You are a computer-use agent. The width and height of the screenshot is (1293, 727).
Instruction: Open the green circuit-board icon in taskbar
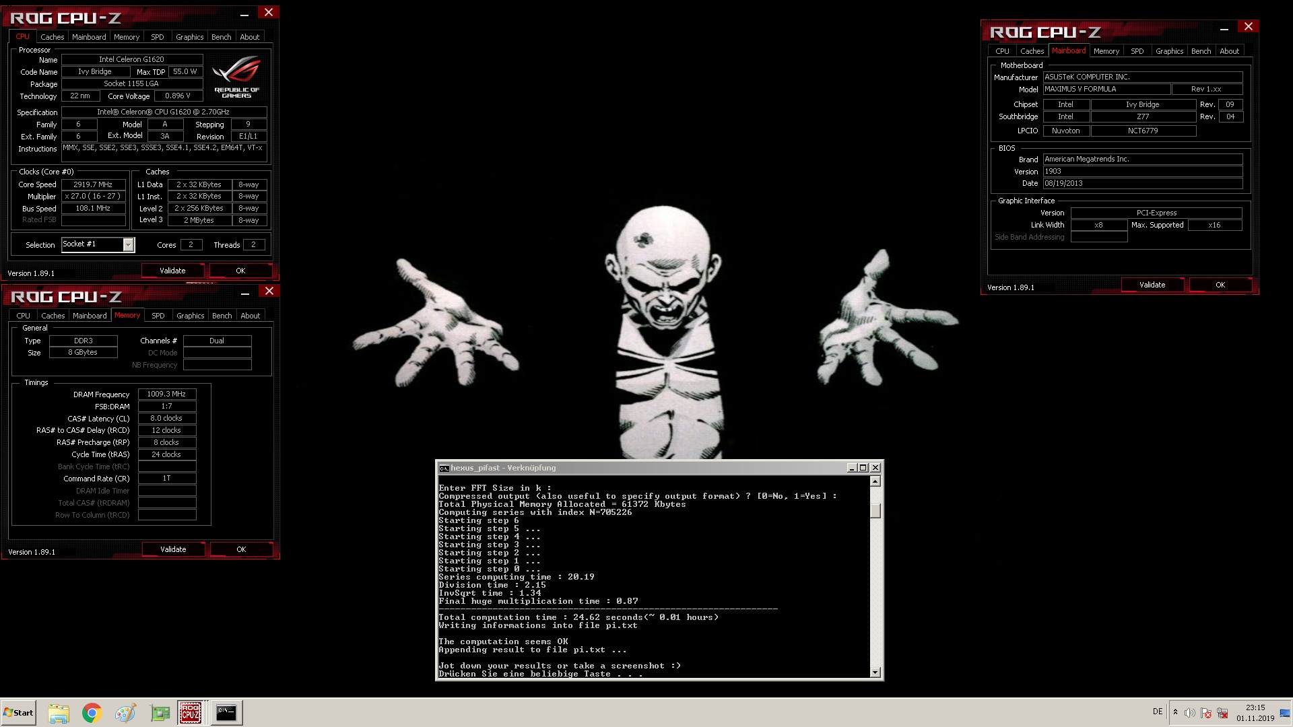tap(160, 713)
